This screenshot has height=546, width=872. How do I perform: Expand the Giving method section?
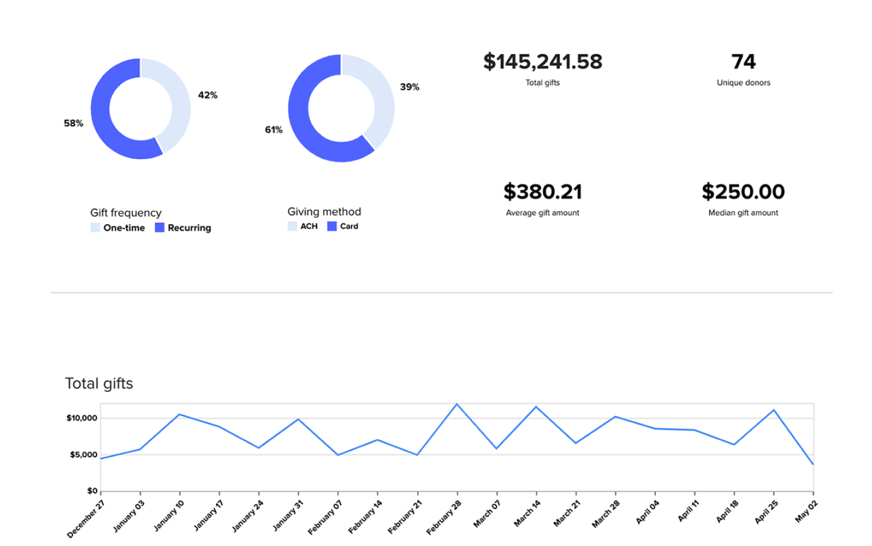tap(324, 211)
